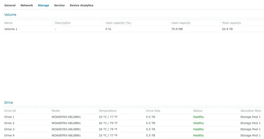Image resolution: width=264 pixels, height=139 pixels.
Task: Click the Total capacity column header
Action: click(231, 23)
